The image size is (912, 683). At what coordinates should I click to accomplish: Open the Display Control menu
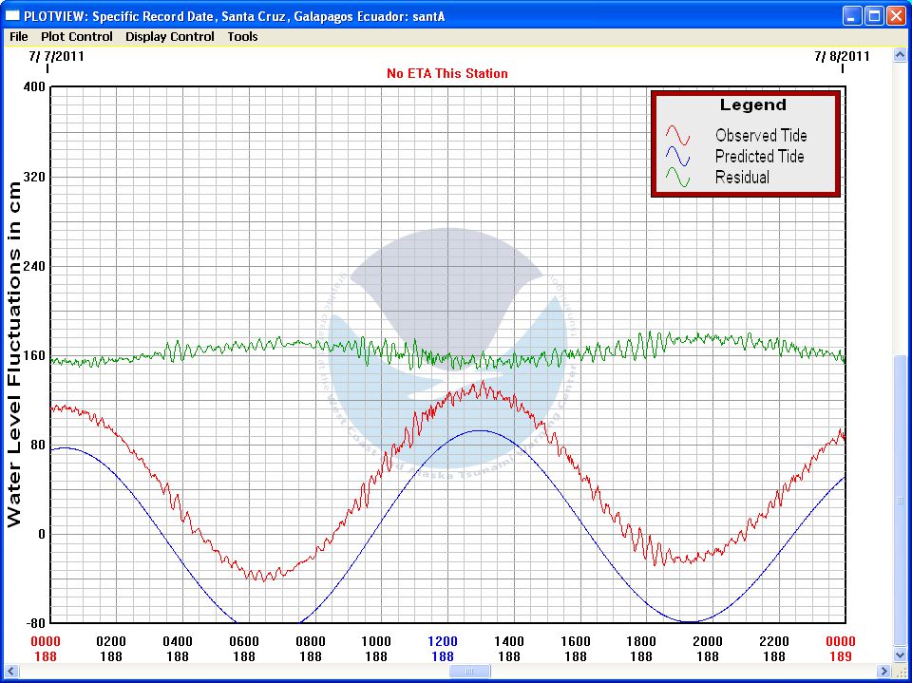pyautogui.click(x=170, y=37)
